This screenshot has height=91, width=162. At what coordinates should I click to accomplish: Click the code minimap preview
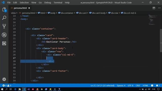(x=153, y=20)
